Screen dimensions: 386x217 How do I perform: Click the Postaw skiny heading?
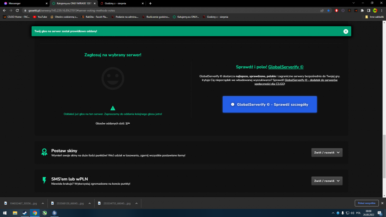tap(64, 151)
